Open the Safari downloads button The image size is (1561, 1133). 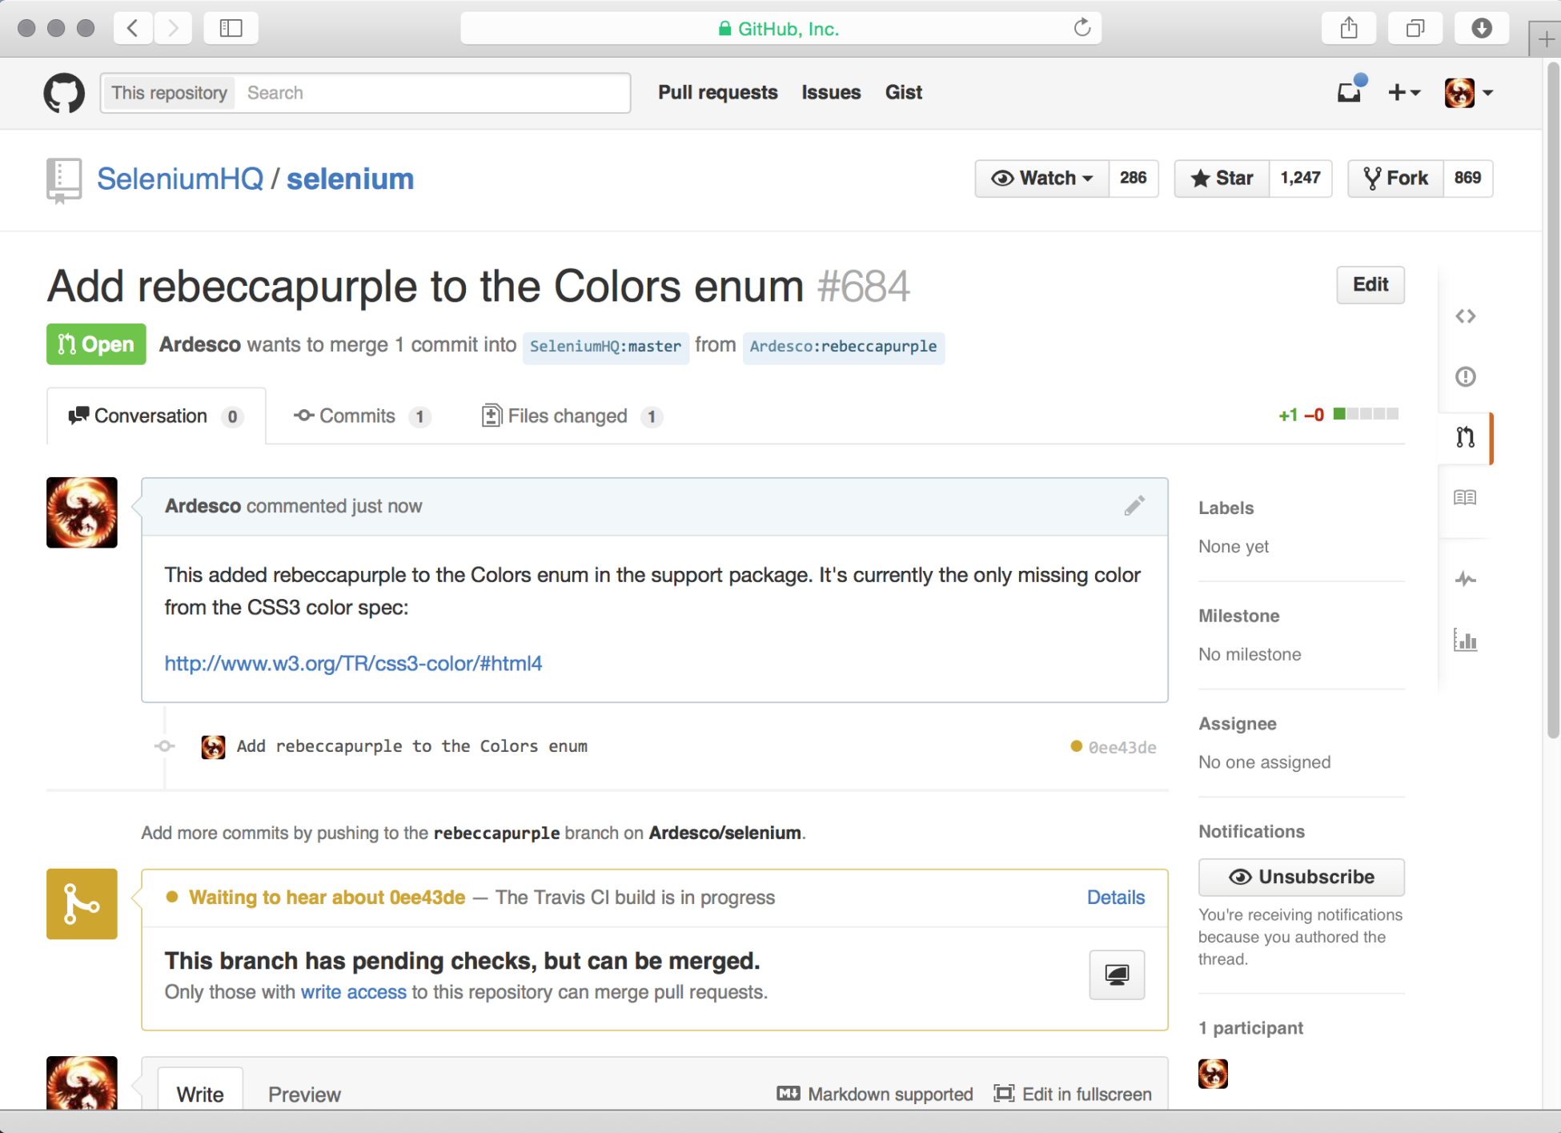[x=1482, y=29]
